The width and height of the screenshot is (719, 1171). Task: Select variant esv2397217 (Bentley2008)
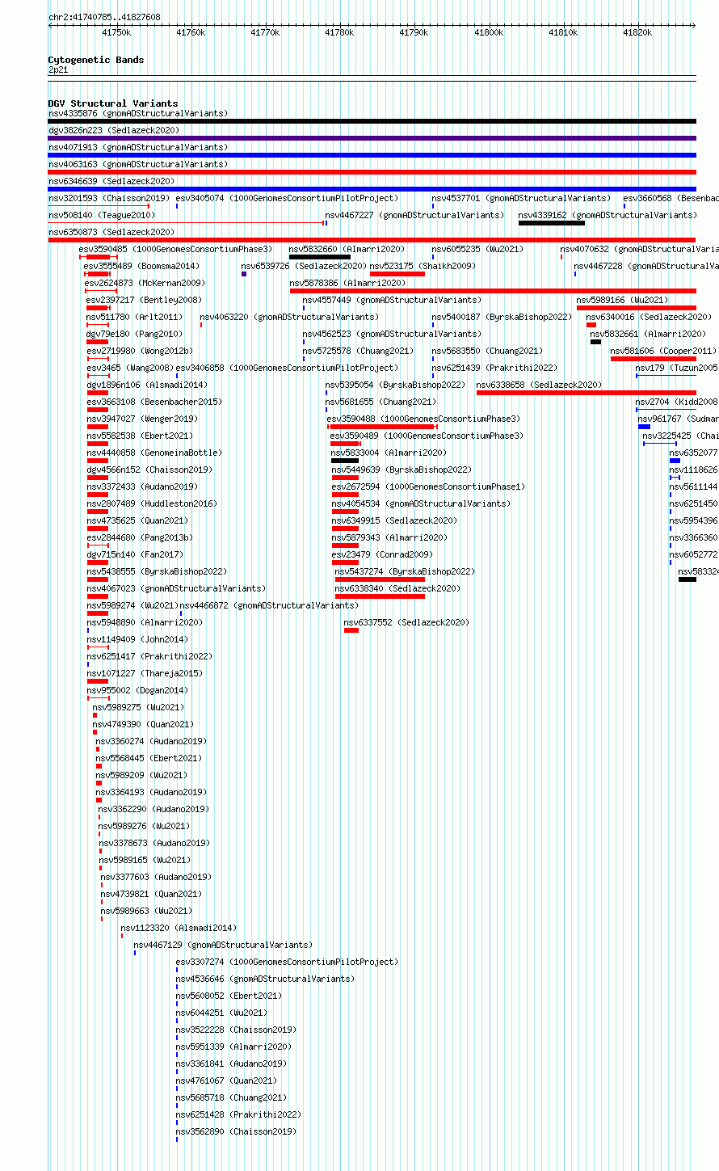[145, 300]
